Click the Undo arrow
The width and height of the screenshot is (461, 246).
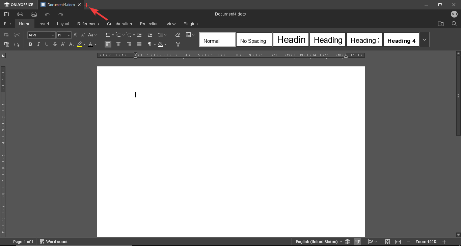(x=47, y=14)
